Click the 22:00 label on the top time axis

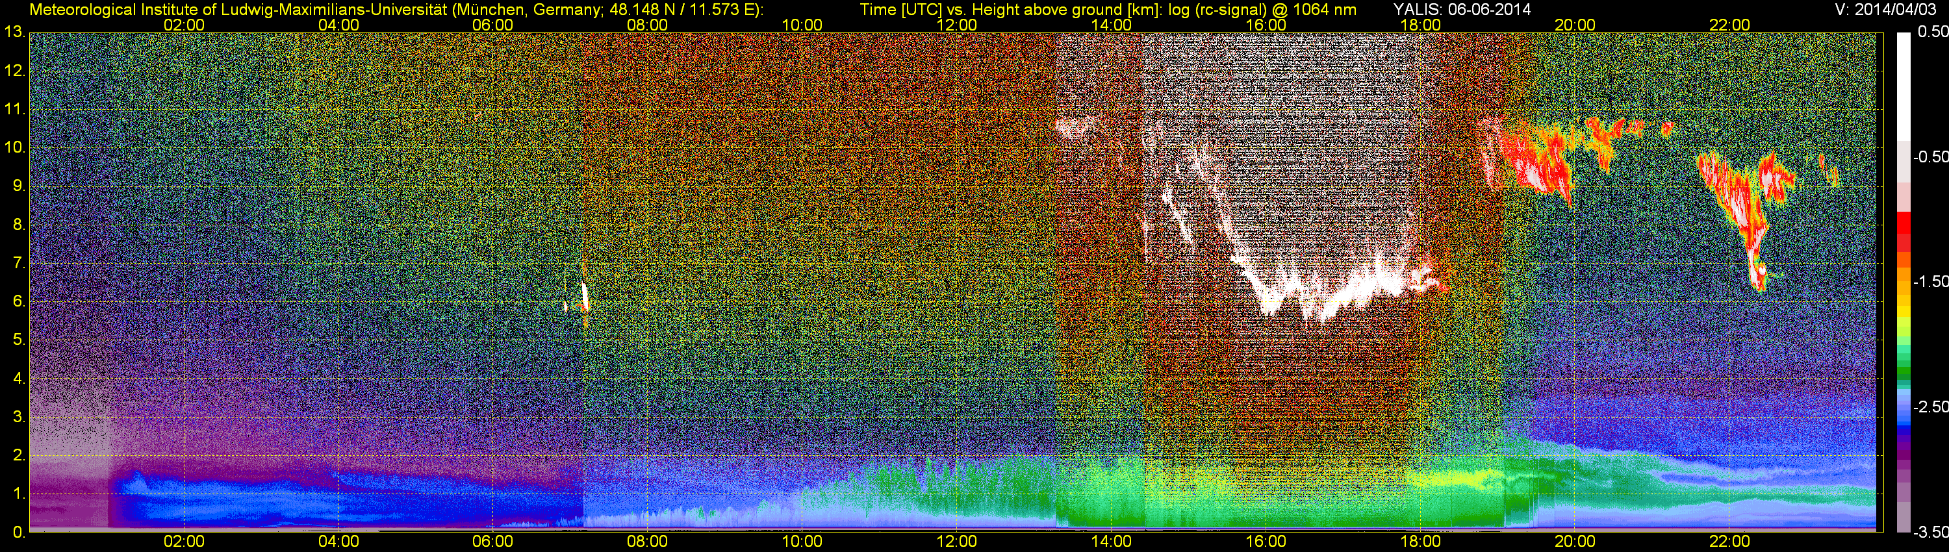tap(1729, 25)
